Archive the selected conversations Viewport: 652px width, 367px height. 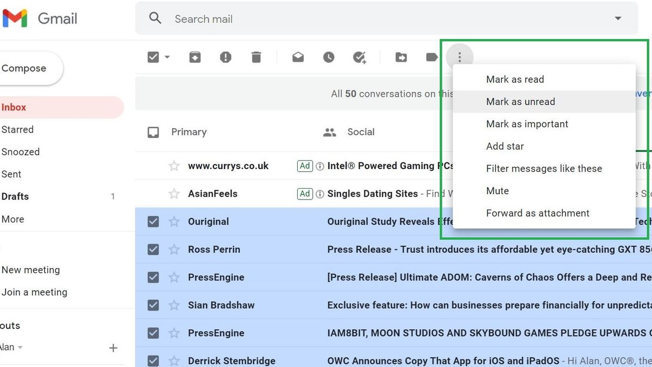click(x=195, y=57)
